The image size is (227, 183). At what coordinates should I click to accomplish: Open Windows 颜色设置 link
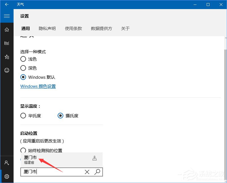click(x=38, y=86)
